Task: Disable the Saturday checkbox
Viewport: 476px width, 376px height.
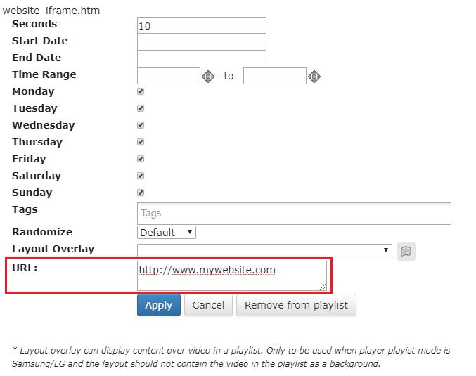Action: click(141, 176)
